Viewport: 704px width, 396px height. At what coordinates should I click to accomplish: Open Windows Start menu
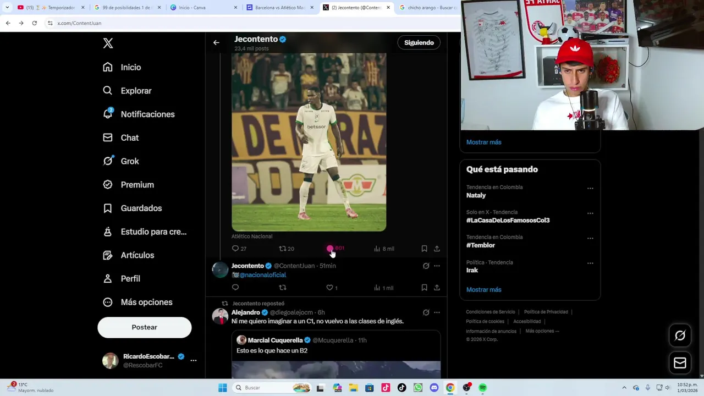pos(222,388)
